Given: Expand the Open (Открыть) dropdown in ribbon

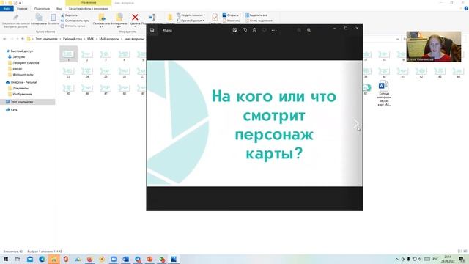Looking at the screenshot, I should (240, 15).
